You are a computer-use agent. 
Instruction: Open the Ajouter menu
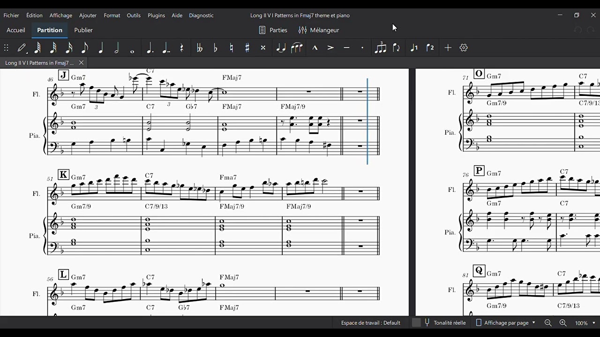[x=88, y=15]
